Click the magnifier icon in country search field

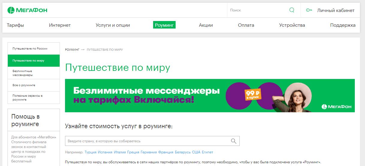pos(234,141)
